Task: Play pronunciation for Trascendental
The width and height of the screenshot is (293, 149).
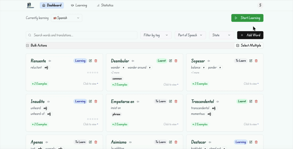Action: [218, 102]
